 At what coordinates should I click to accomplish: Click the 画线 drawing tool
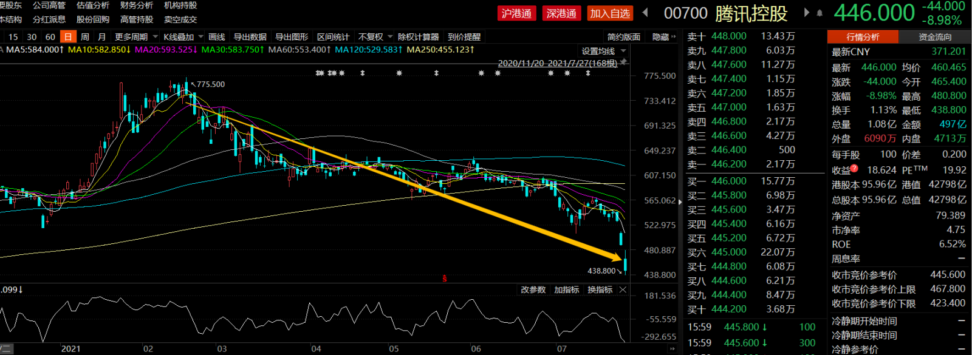pyautogui.click(x=217, y=37)
